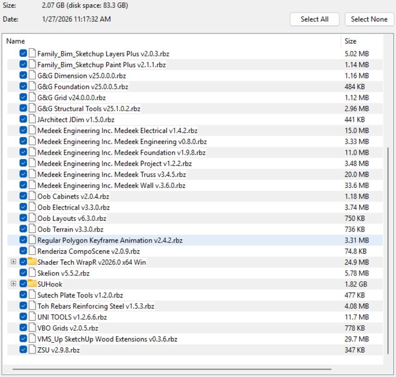
Task: Click the file icon next to Renderiza CompoScene v2.0.9.rbz
Action: (x=32, y=251)
